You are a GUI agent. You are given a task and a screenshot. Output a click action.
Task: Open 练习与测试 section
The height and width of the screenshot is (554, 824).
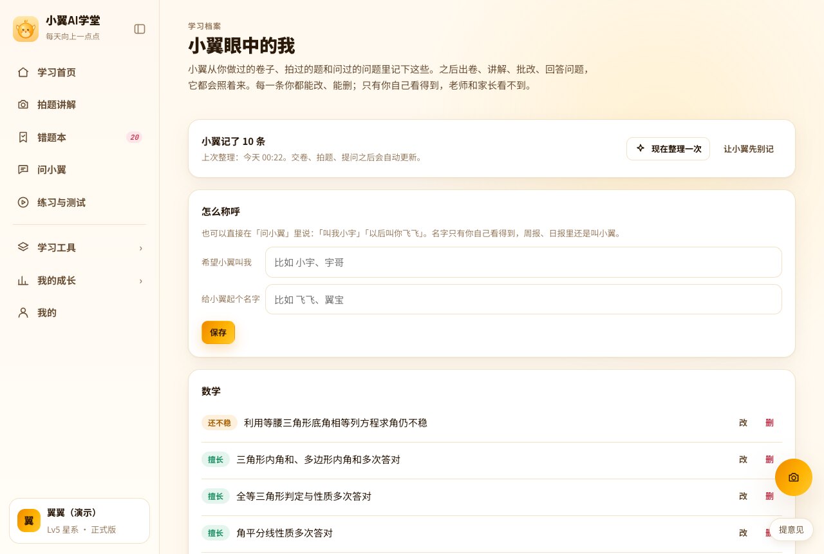point(80,202)
